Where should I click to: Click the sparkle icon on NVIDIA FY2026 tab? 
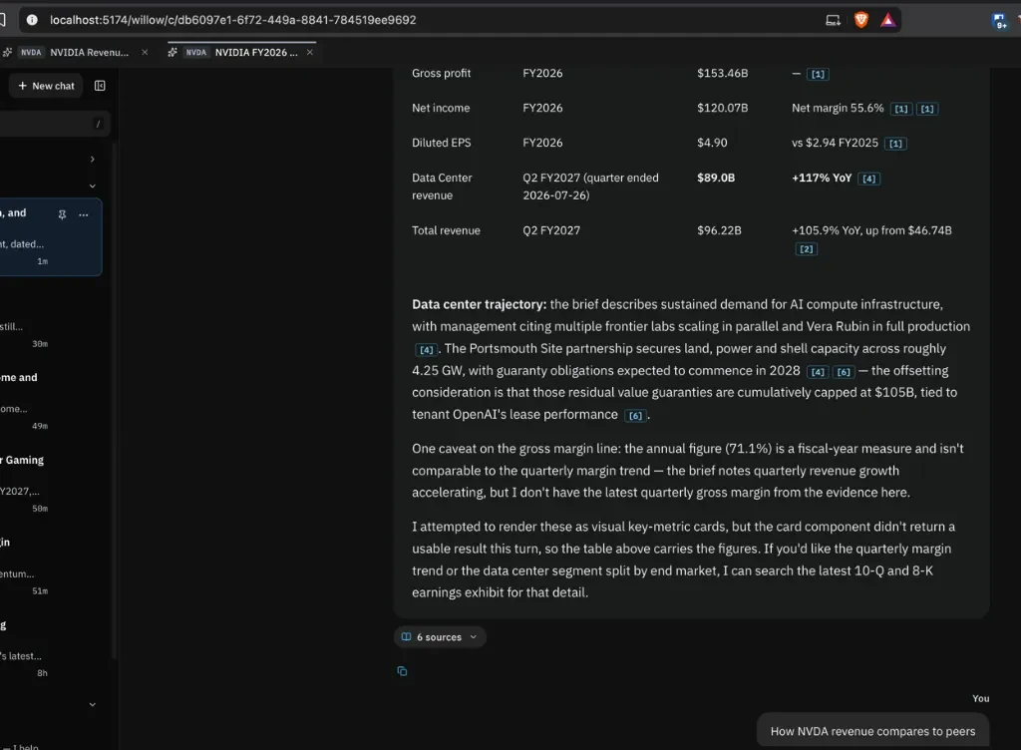(172, 52)
